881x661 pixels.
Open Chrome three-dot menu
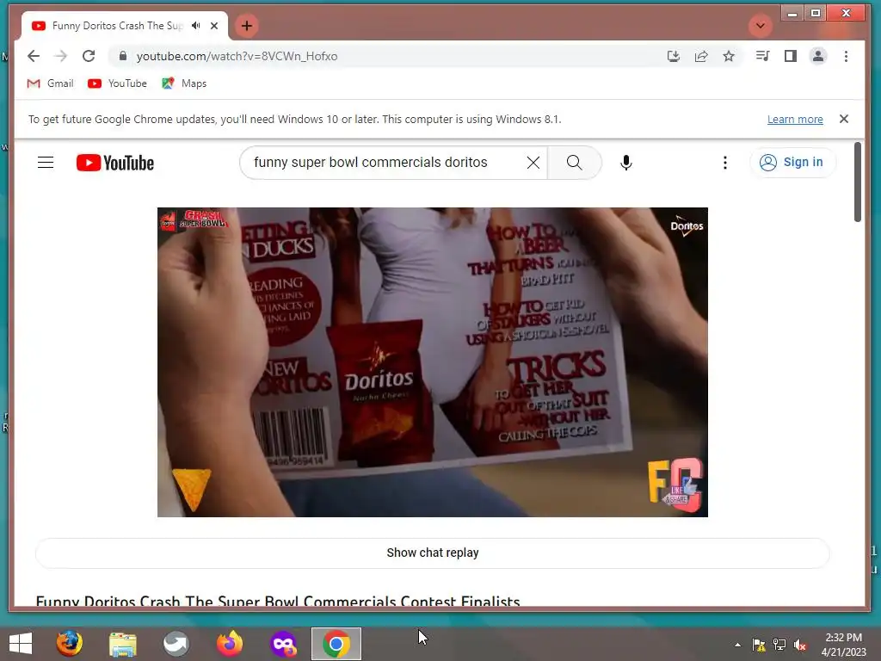(x=847, y=56)
